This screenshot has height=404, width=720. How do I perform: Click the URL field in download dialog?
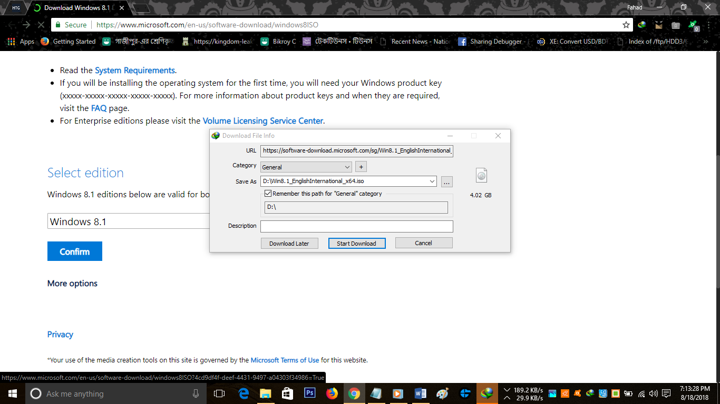click(357, 151)
